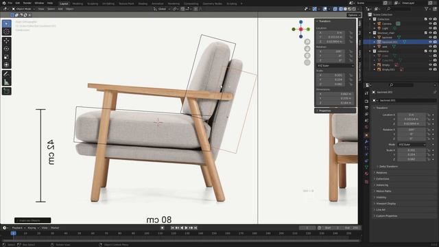Click the blue Z axis gizmo ball
The height and width of the screenshot is (247, 439).
coord(300,22)
